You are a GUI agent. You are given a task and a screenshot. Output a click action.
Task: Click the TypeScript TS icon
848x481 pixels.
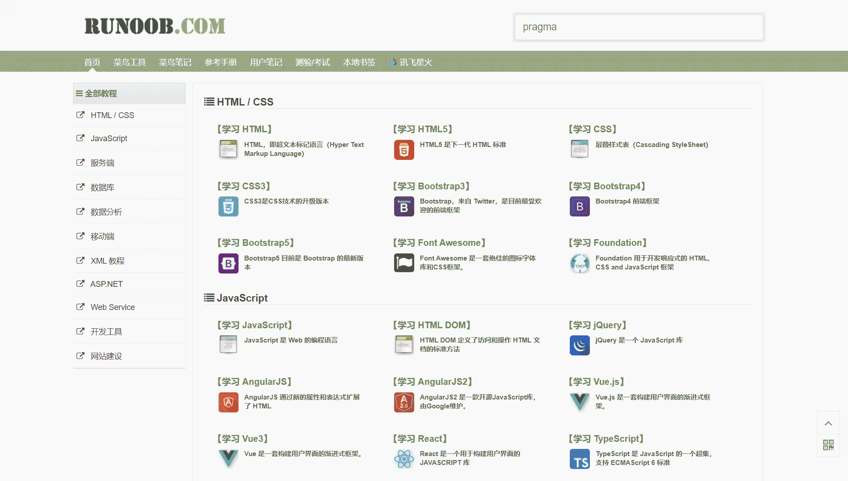580,459
